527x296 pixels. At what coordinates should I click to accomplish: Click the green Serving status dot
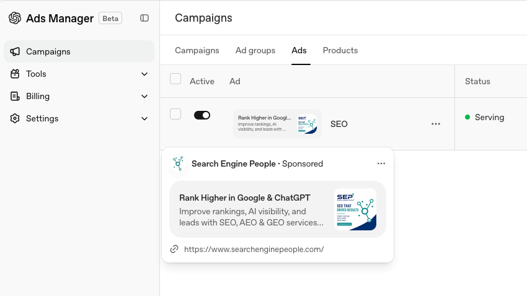coord(467,117)
